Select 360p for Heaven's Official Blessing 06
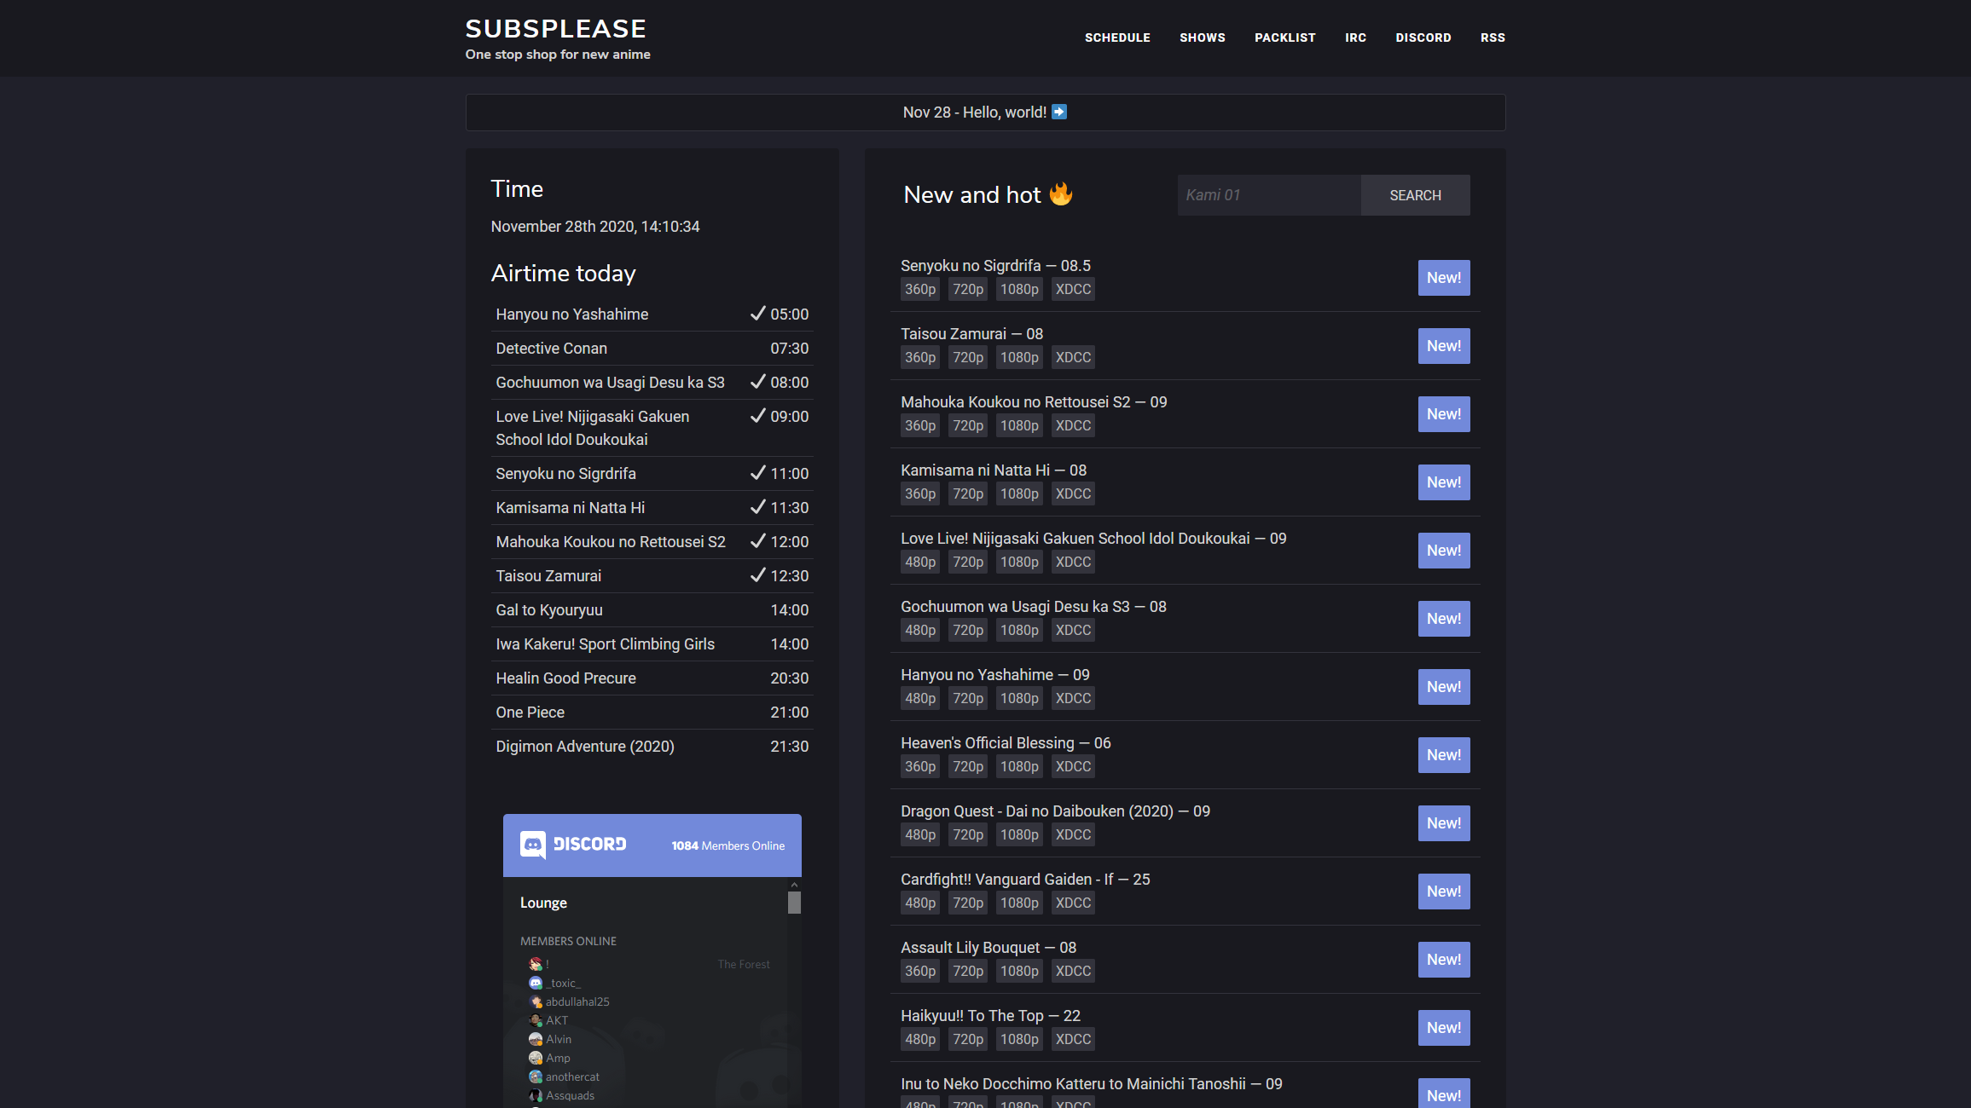This screenshot has width=1971, height=1108. pos(920,766)
